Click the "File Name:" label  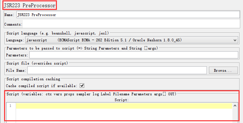click(x=16, y=70)
